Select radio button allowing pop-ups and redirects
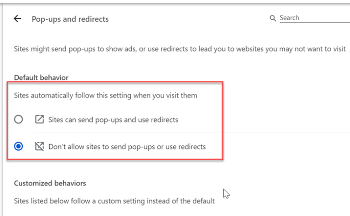Image resolution: width=350 pixels, height=216 pixels. pos(18,119)
